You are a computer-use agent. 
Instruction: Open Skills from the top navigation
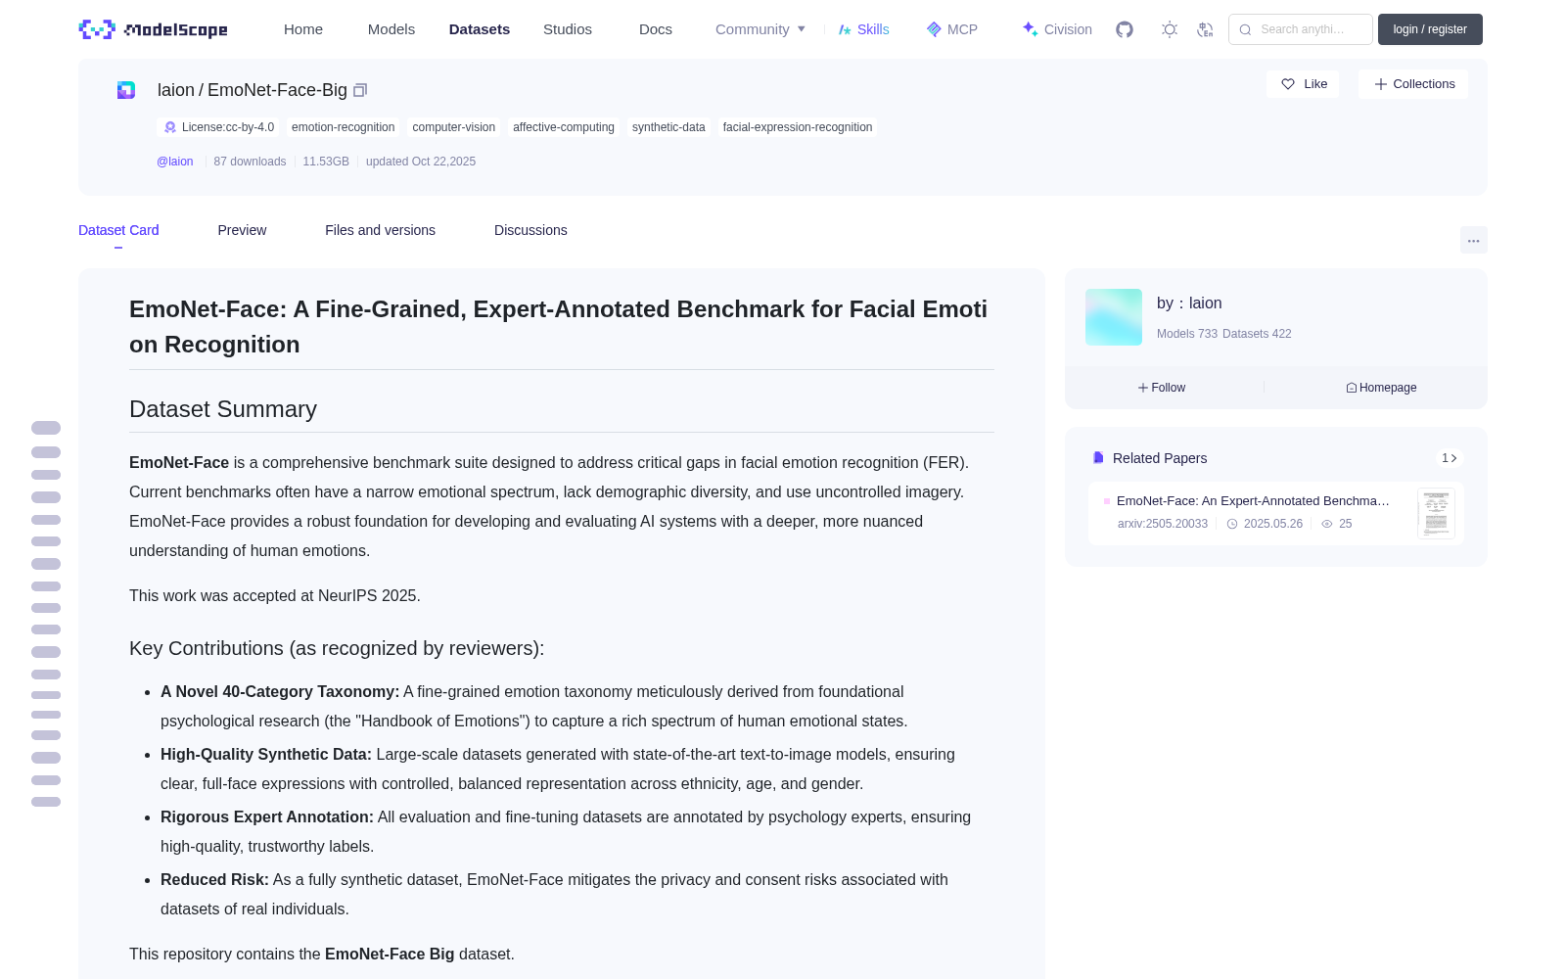(x=863, y=29)
